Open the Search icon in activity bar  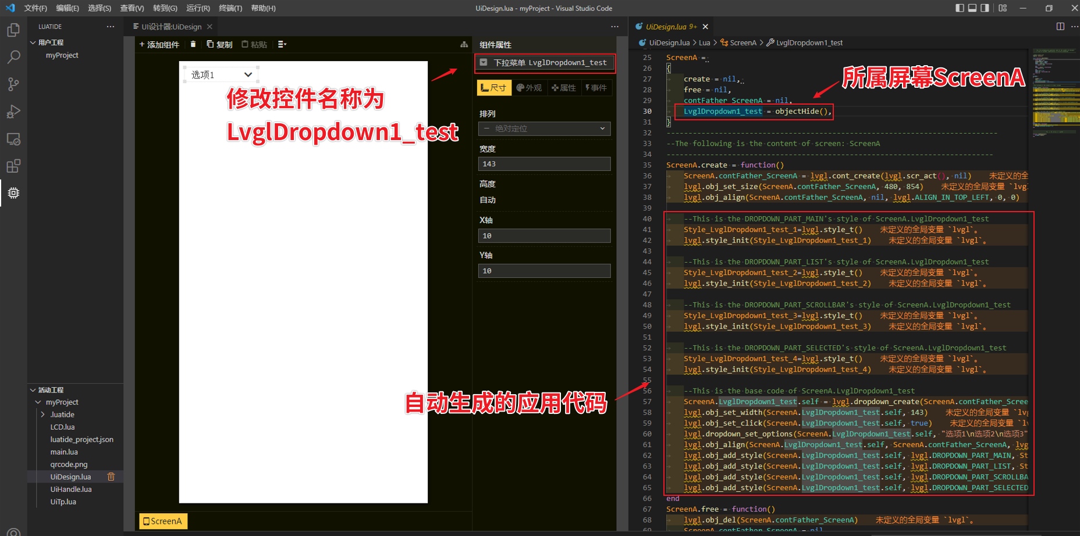point(13,57)
